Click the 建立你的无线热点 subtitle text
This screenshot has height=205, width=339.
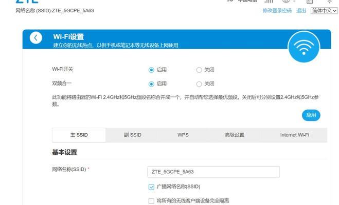pyautogui.click(x=116, y=45)
